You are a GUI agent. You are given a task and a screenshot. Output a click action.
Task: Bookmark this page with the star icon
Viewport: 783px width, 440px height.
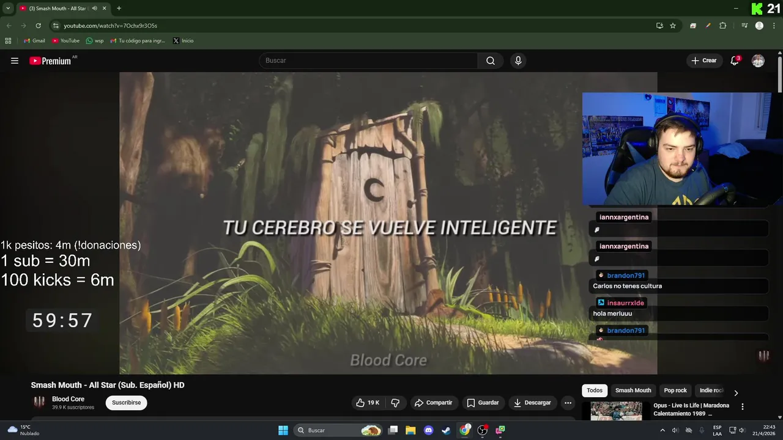click(673, 26)
